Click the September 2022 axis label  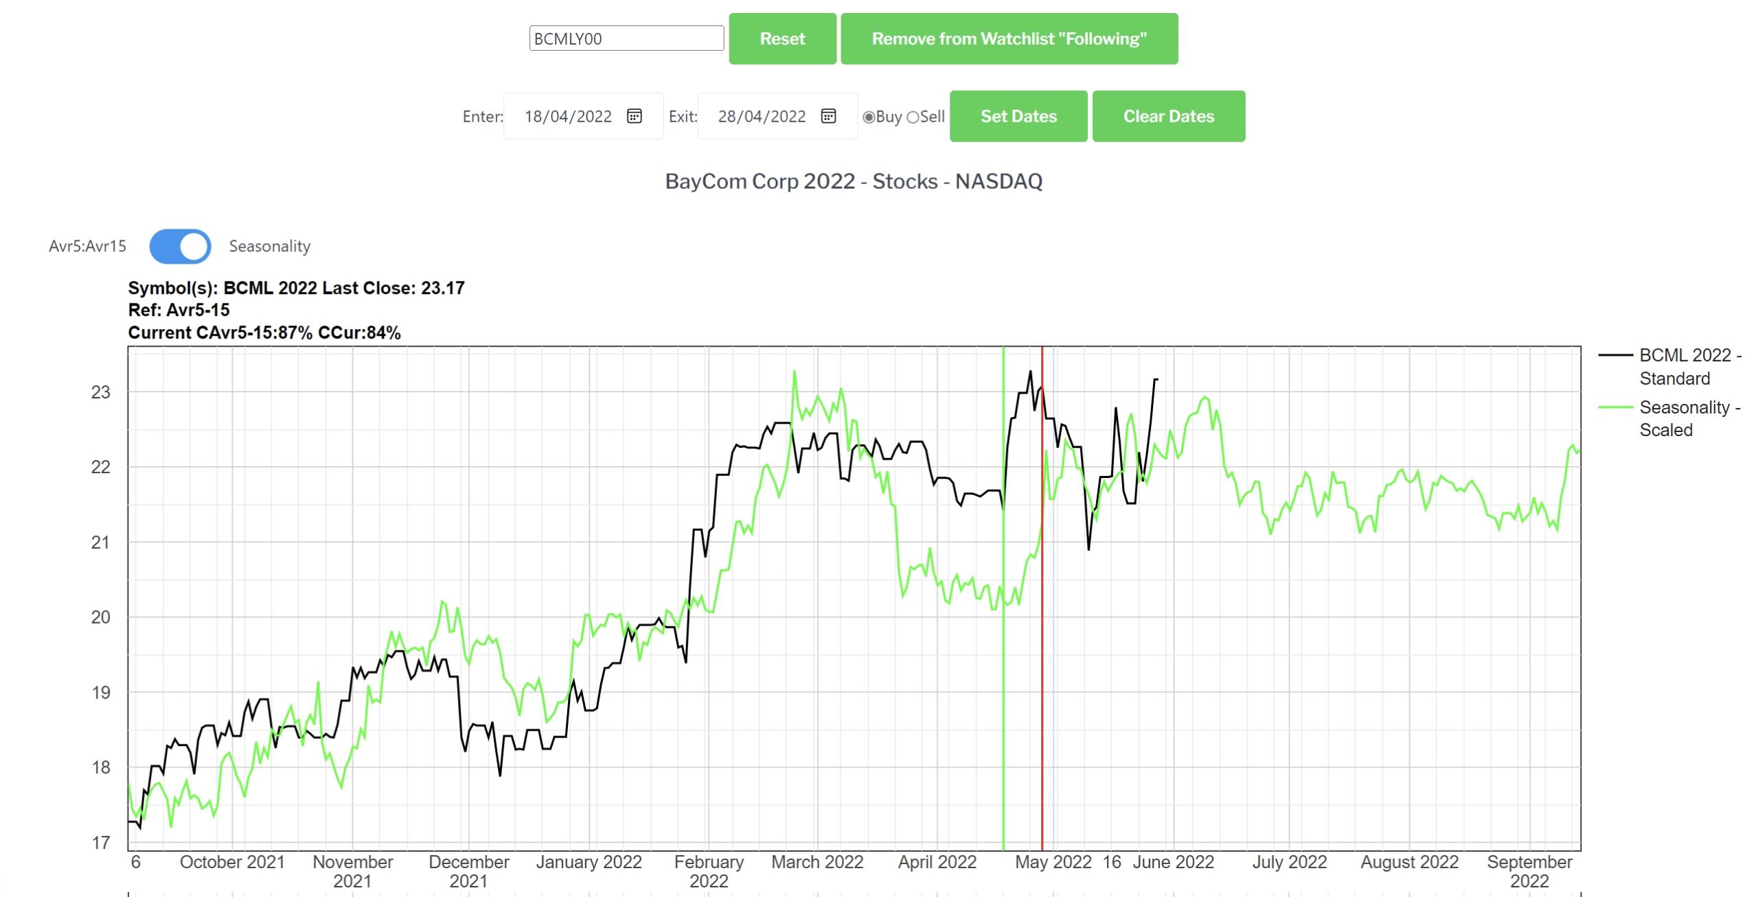tap(1529, 871)
